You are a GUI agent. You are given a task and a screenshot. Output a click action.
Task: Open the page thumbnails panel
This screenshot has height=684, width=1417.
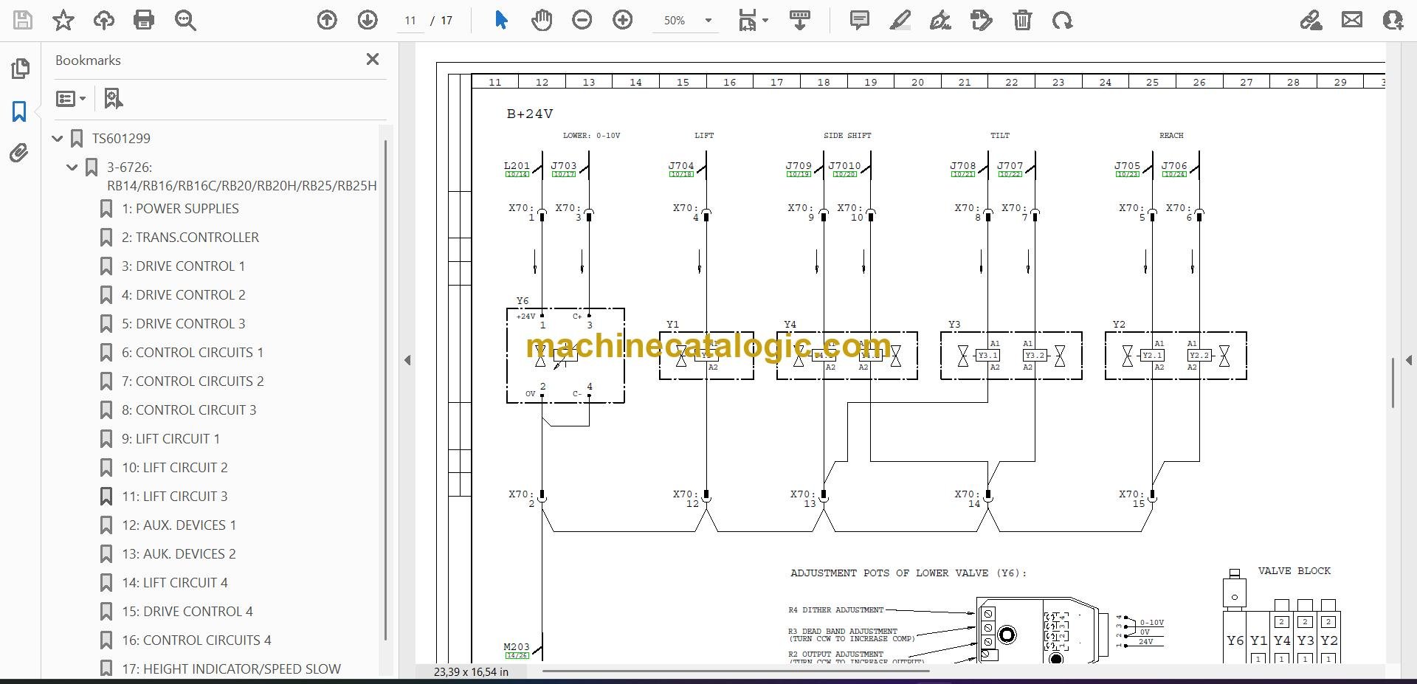click(20, 69)
